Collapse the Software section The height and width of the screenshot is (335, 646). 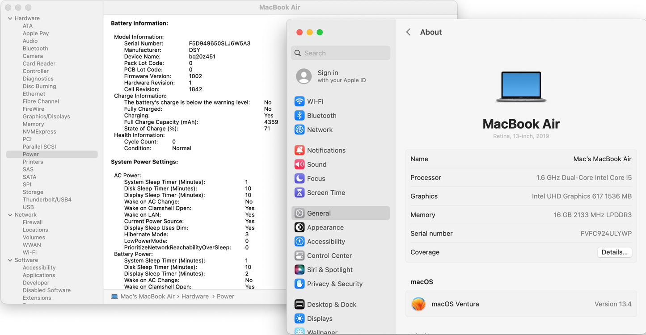pos(10,260)
